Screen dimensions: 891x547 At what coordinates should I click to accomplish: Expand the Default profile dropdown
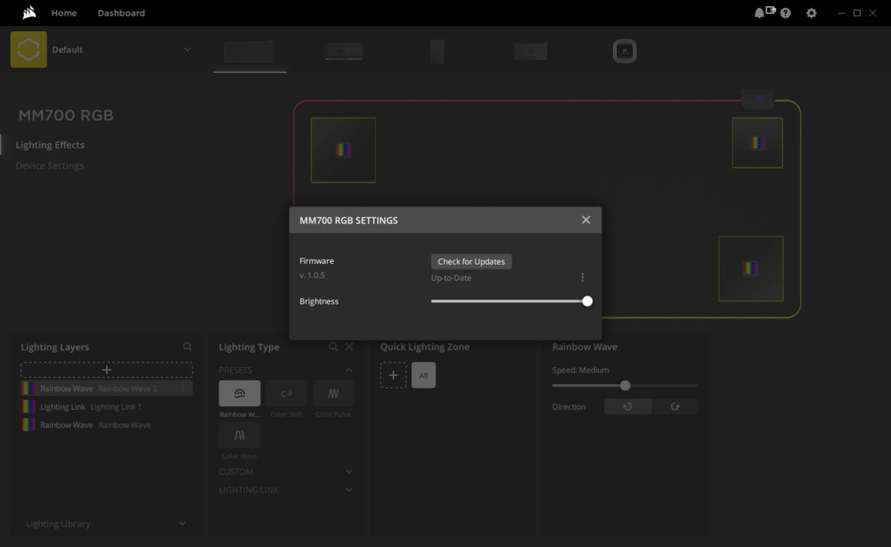187,49
